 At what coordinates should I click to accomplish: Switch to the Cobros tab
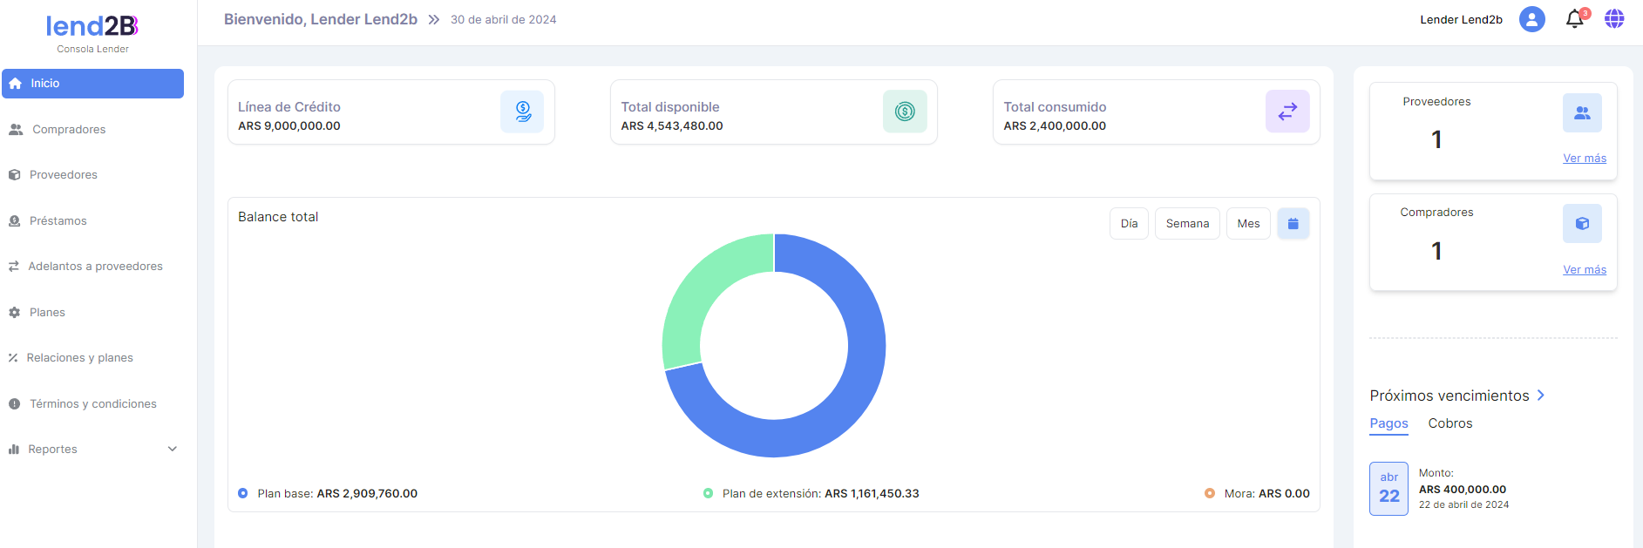click(x=1450, y=423)
